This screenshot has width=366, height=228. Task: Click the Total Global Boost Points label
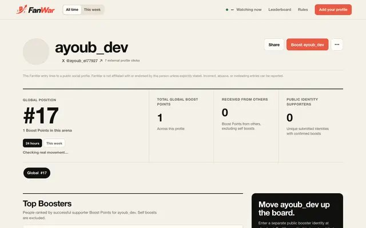point(177,101)
